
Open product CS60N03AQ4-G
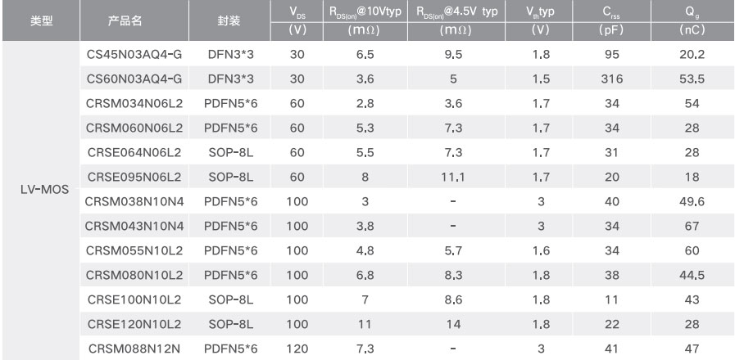[x=134, y=79]
